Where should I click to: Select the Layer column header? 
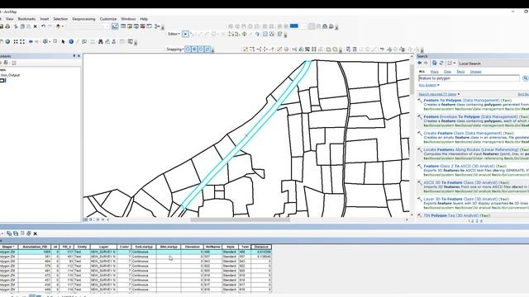pyautogui.click(x=103, y=247)
